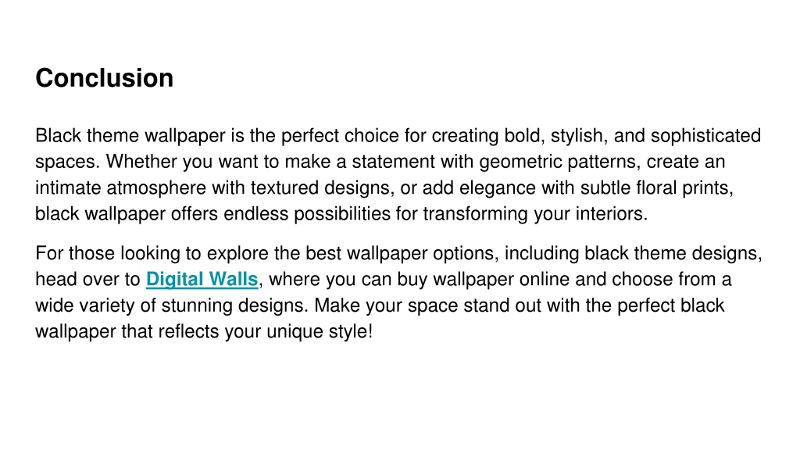Viewport: 800px width, 450px height.
Task: Click the word "interiors" ending the first paragraph
Action: (612, 214)
